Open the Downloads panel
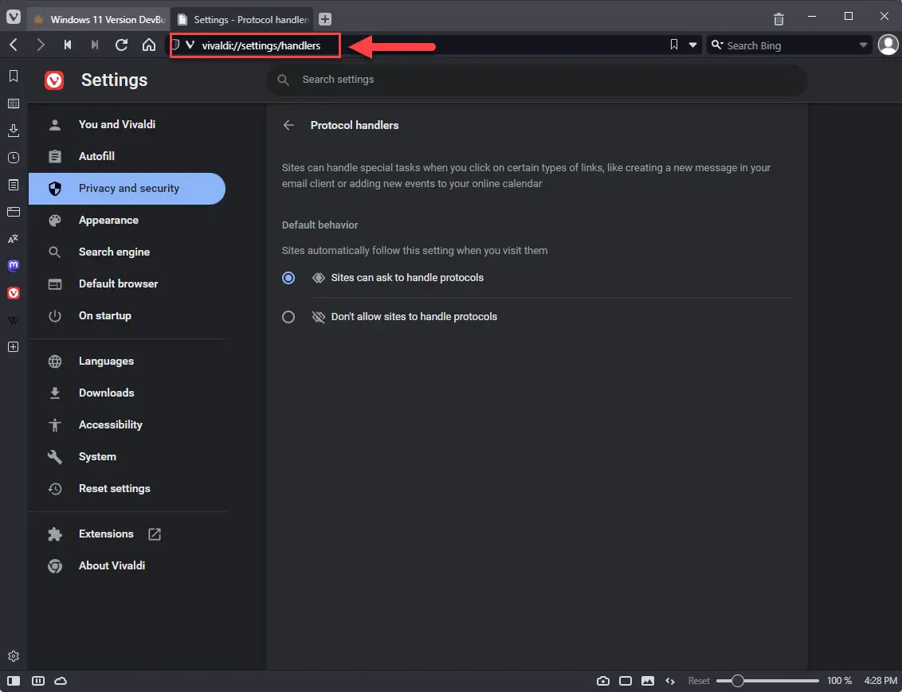The image size is (902, 692). [14, 131]
